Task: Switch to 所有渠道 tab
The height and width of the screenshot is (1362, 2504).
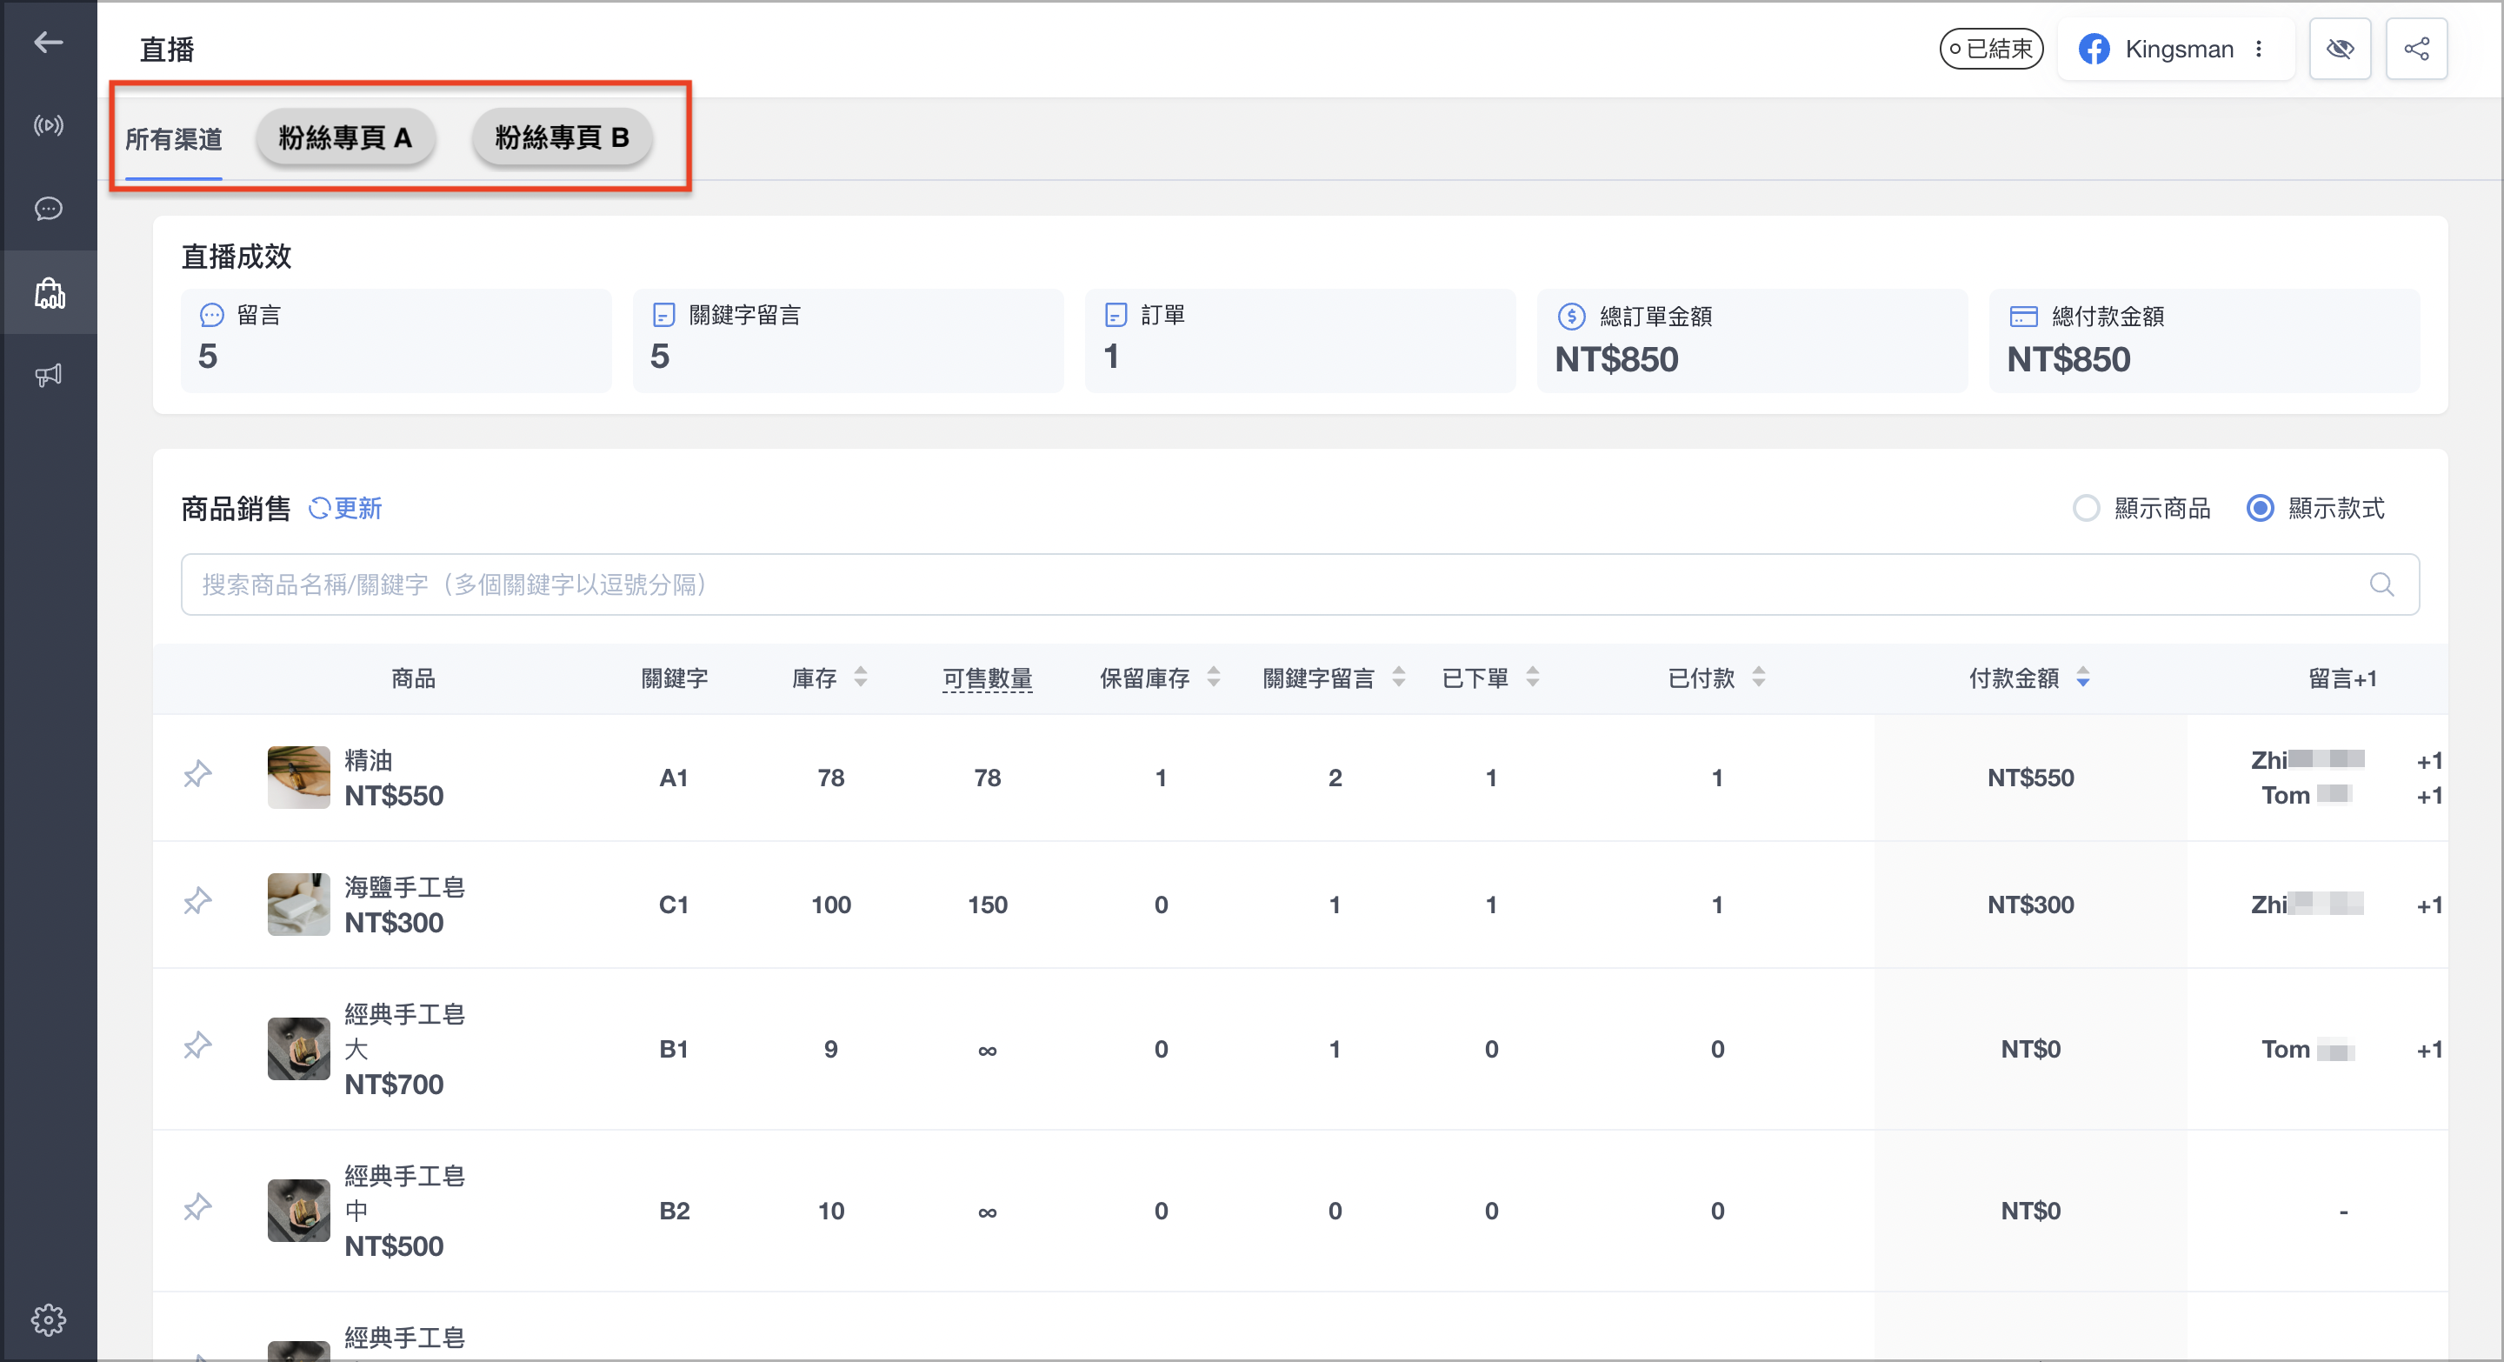Action: click(173, 139)
